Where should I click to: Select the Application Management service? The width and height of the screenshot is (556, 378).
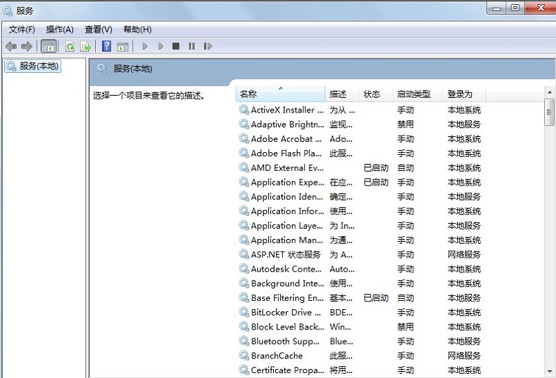360,240
